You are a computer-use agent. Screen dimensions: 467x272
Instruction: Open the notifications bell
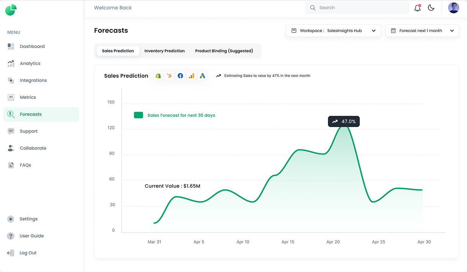[417, 8]
